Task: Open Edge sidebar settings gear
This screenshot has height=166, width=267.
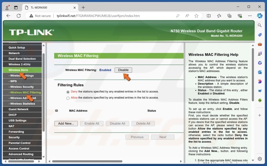Action: coord(260,159)
